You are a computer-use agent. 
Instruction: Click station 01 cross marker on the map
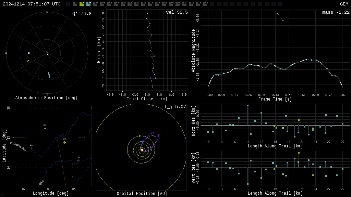coord(31,148)
